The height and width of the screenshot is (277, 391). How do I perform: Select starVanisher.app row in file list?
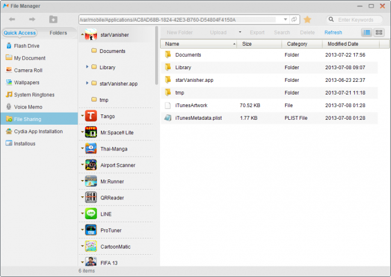pyautogui.click(x=269, y=80)
